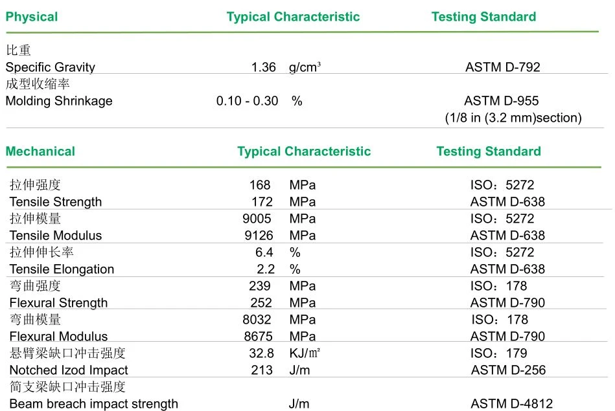Click the 252 flexural strength value
Viewport: 615px width, 411px height.
[261, 303]
